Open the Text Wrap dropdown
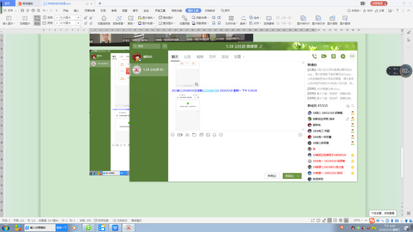The height and width of the screenshot is (232, 413). (231, 20)
